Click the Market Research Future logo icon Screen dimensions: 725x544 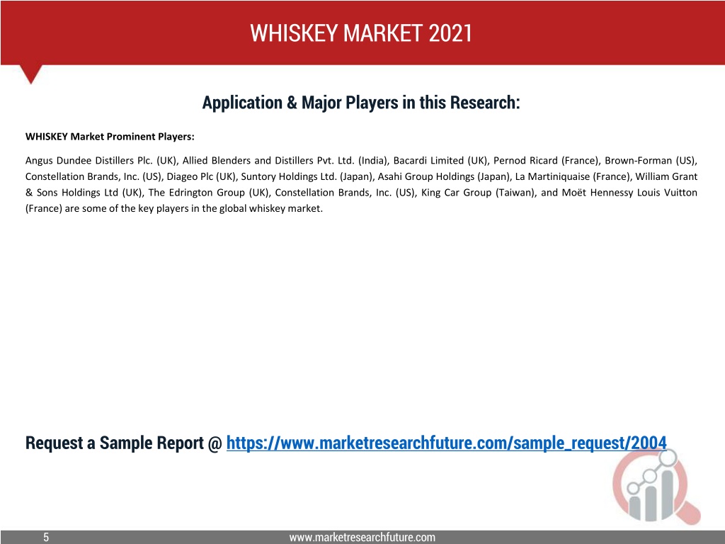656,487
